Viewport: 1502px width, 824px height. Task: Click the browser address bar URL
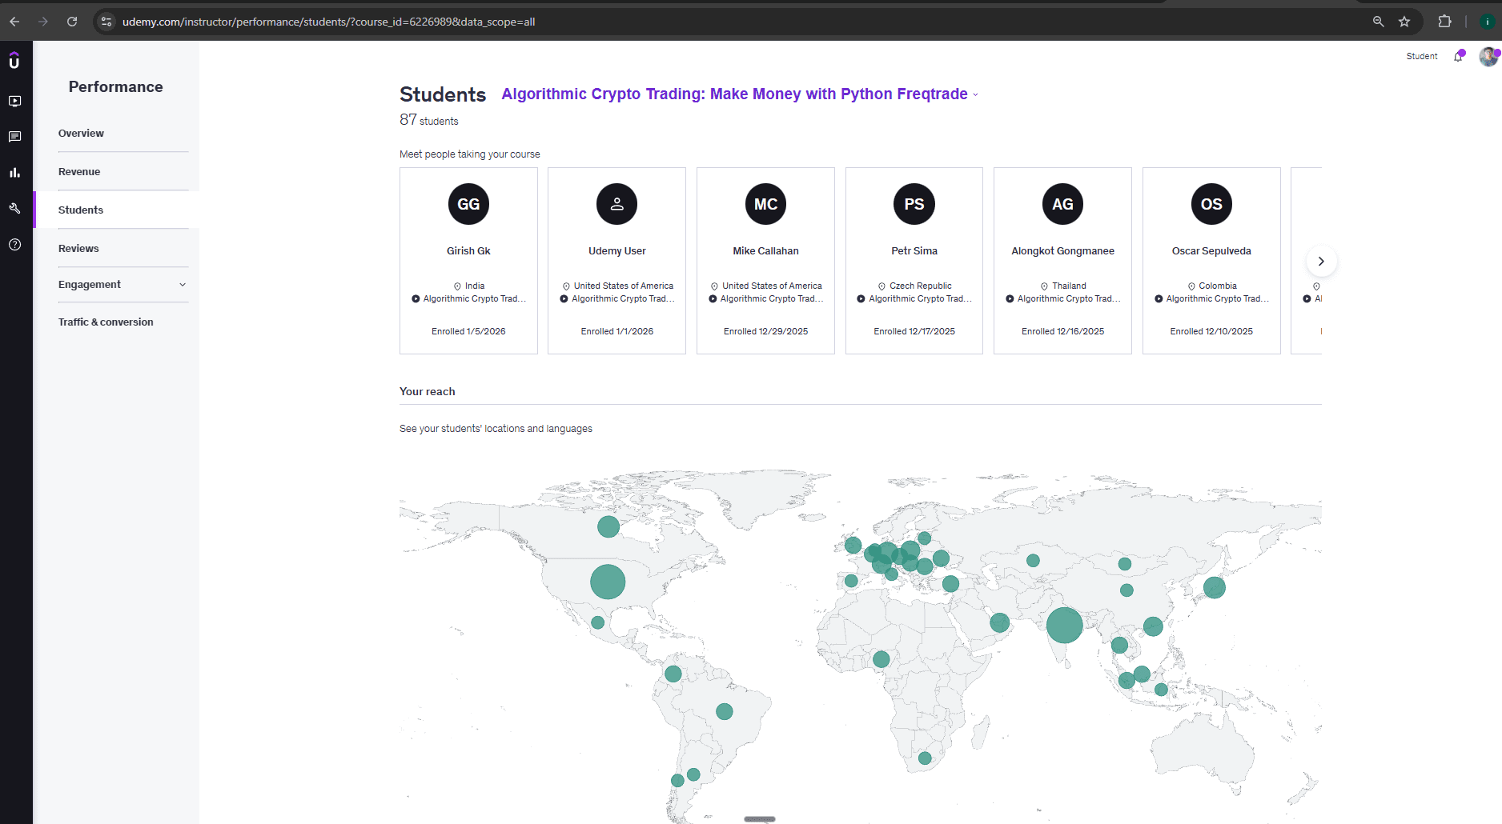coord(328,22)
